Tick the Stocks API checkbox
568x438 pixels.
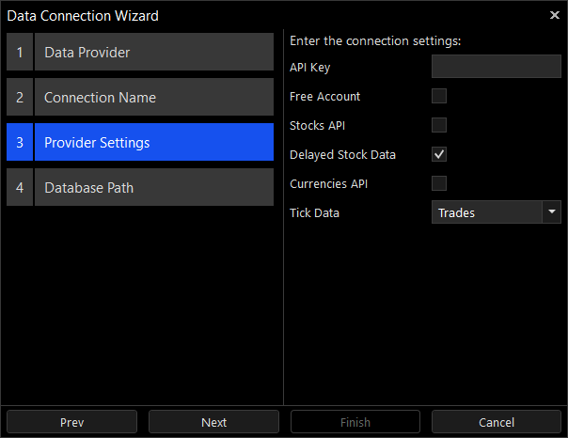point(439,125)
